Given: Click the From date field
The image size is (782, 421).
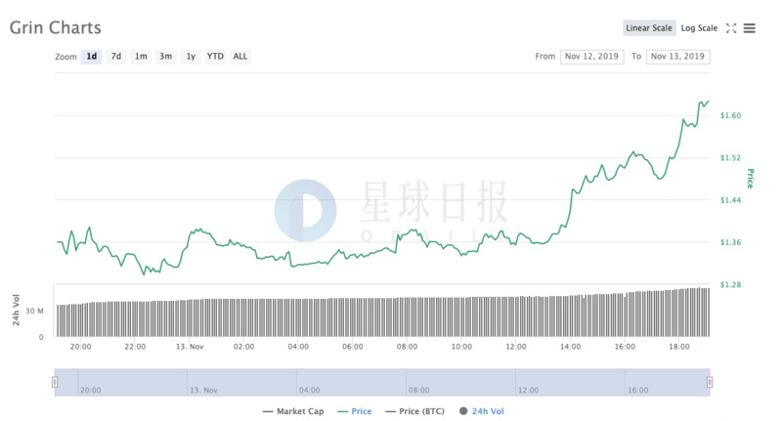Looking at the screenshot, I should click(593, 57).
